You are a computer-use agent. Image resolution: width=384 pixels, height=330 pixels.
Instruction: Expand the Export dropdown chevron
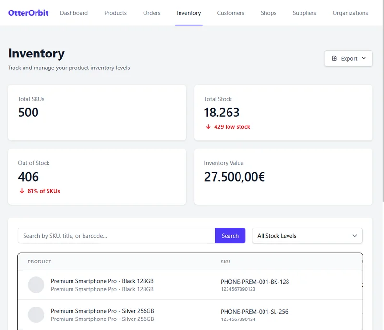(364, 58)
